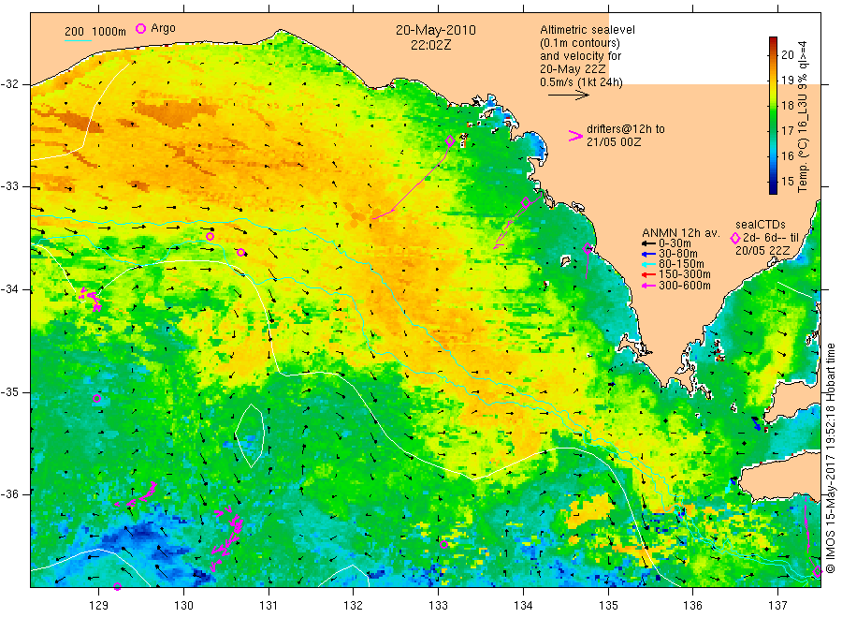
Task: Click the seal CTD diamond near 133°E coast
Action: [450, 140]
